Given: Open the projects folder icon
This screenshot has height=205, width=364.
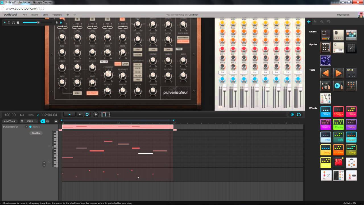Looking at the screenshot, I should point(299,114).
